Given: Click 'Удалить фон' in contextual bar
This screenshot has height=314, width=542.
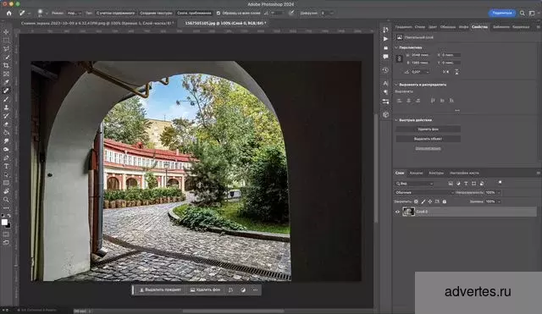Looking at the screenshot, I should pyautogui.click(x=205, y=289).
